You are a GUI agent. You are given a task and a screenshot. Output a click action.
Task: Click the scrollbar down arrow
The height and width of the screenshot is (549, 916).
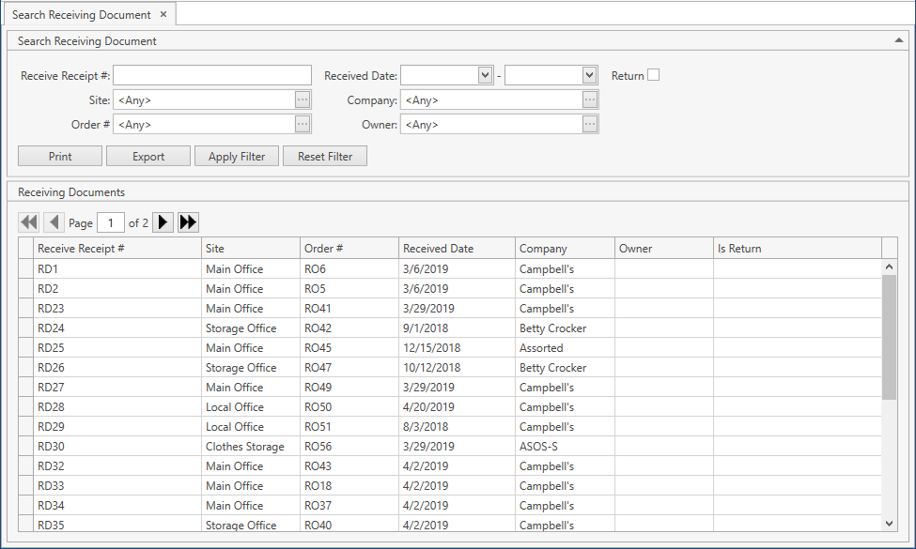(x=890, y=523)
